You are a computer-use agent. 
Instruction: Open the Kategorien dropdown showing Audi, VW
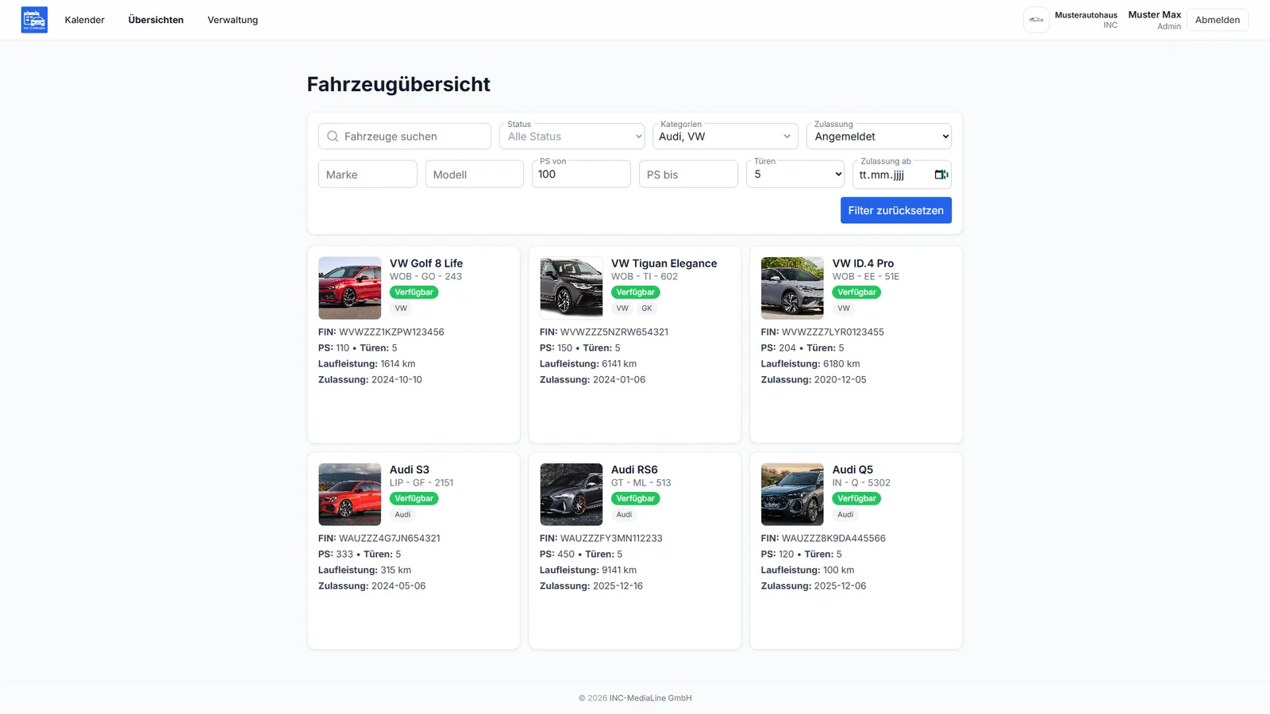725,136
